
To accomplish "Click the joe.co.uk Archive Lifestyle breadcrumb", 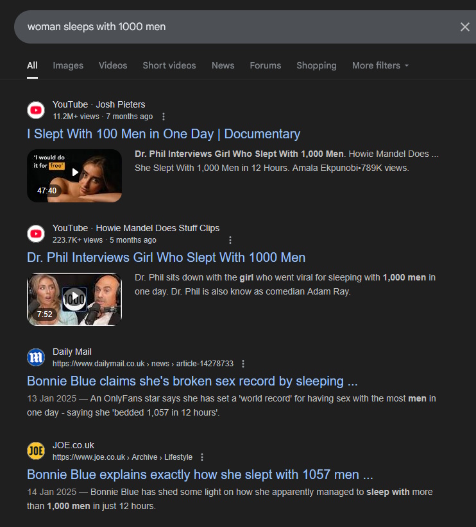I will pos(123,457).
